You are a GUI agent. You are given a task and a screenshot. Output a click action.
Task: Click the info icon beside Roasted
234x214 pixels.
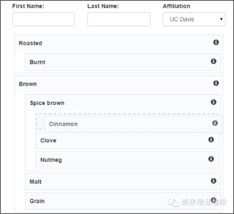(x=216, y=42)
